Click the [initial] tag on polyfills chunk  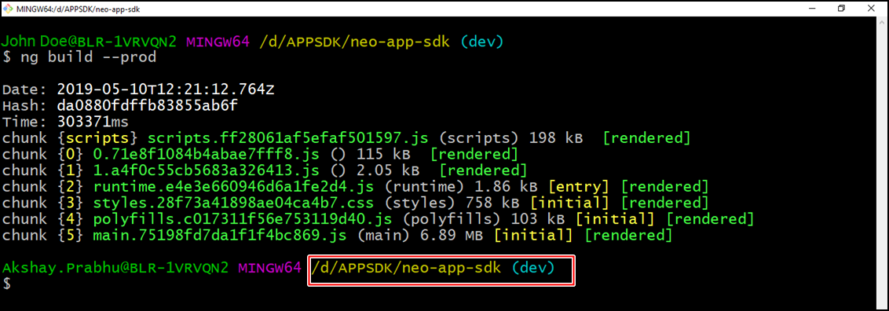615,218
